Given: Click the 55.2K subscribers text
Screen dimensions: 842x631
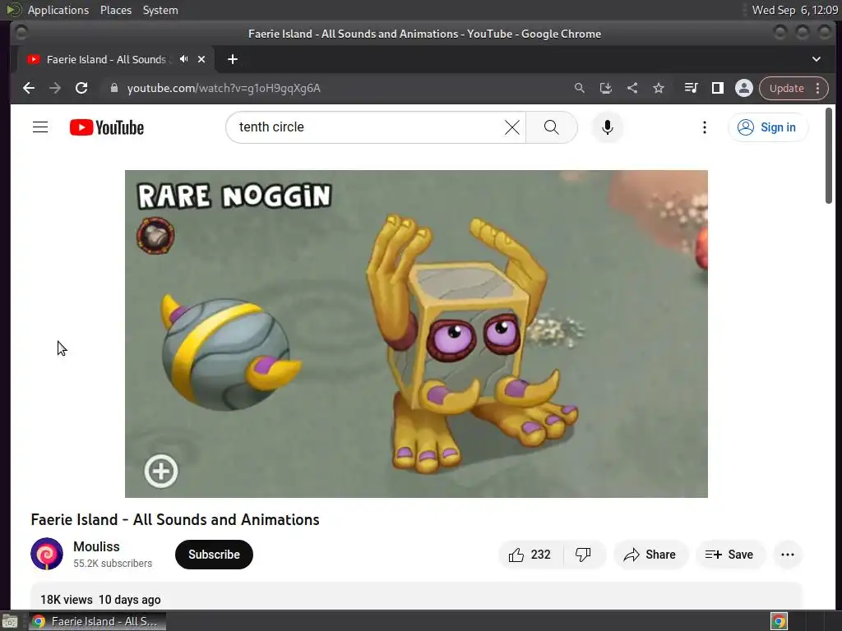Looking at the screenshot, I should click(113, 564).
